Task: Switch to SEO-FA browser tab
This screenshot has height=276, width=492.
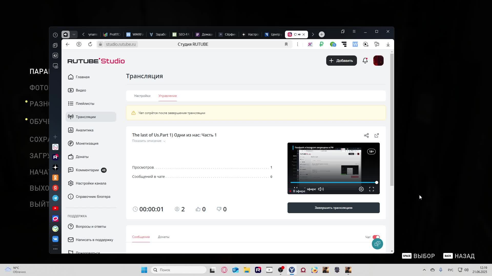Action: pos(181,34)
